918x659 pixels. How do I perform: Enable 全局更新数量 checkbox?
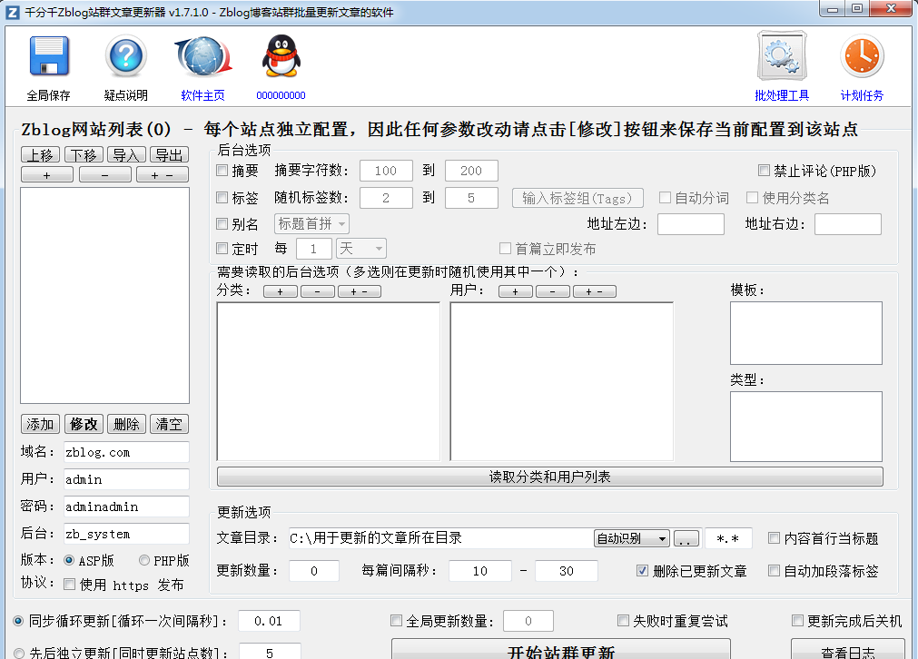tap(397, 620)
